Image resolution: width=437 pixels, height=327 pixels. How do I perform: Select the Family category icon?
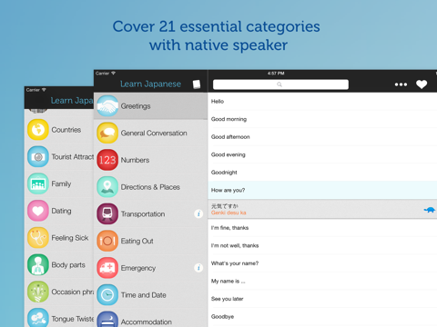coord(38,183)
